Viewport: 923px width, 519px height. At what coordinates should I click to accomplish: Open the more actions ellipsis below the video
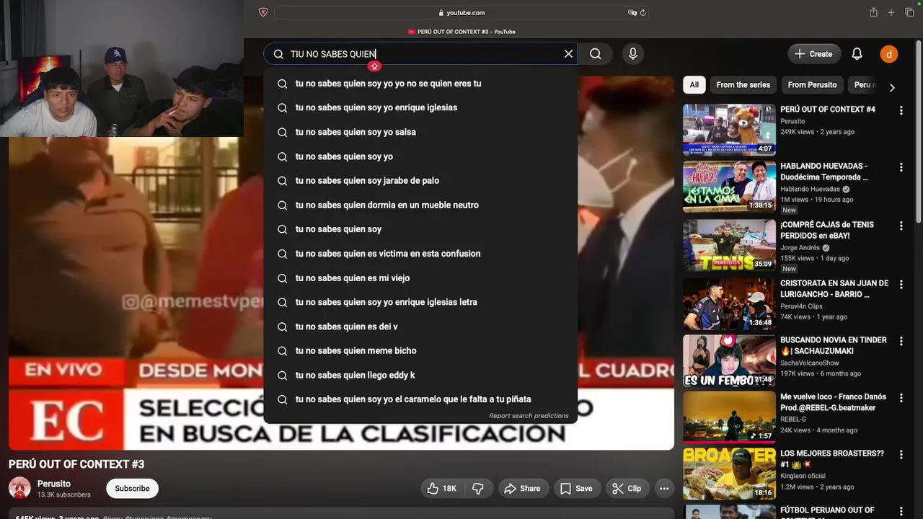tap(664, 489)
